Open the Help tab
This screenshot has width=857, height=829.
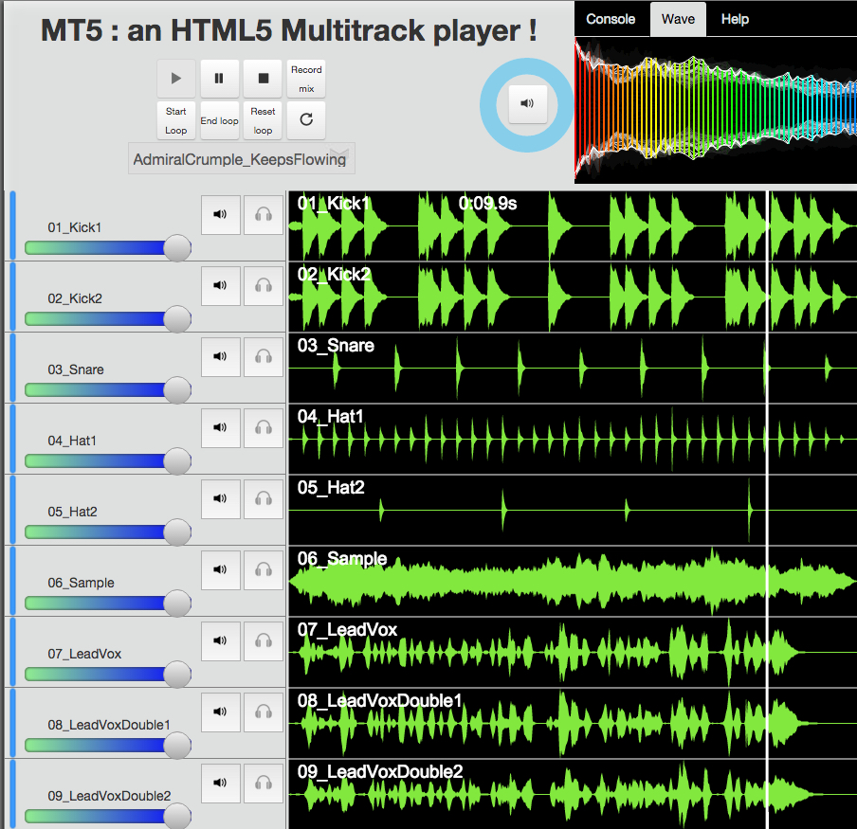click(x=735, y=18)
